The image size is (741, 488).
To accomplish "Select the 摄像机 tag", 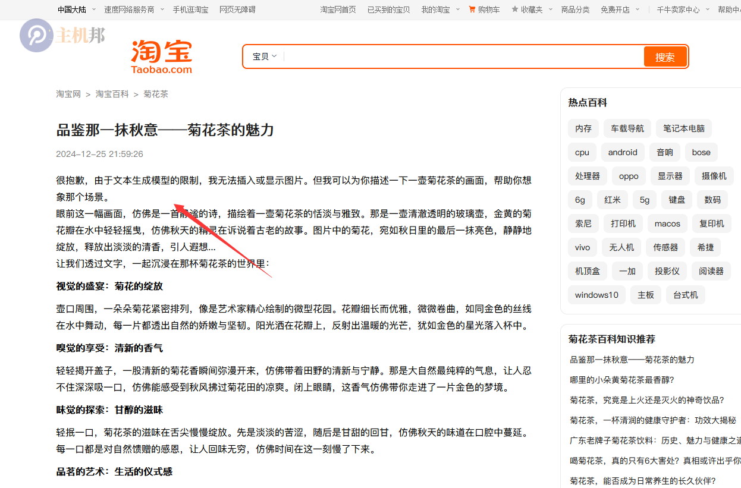I will coord(714,176).
